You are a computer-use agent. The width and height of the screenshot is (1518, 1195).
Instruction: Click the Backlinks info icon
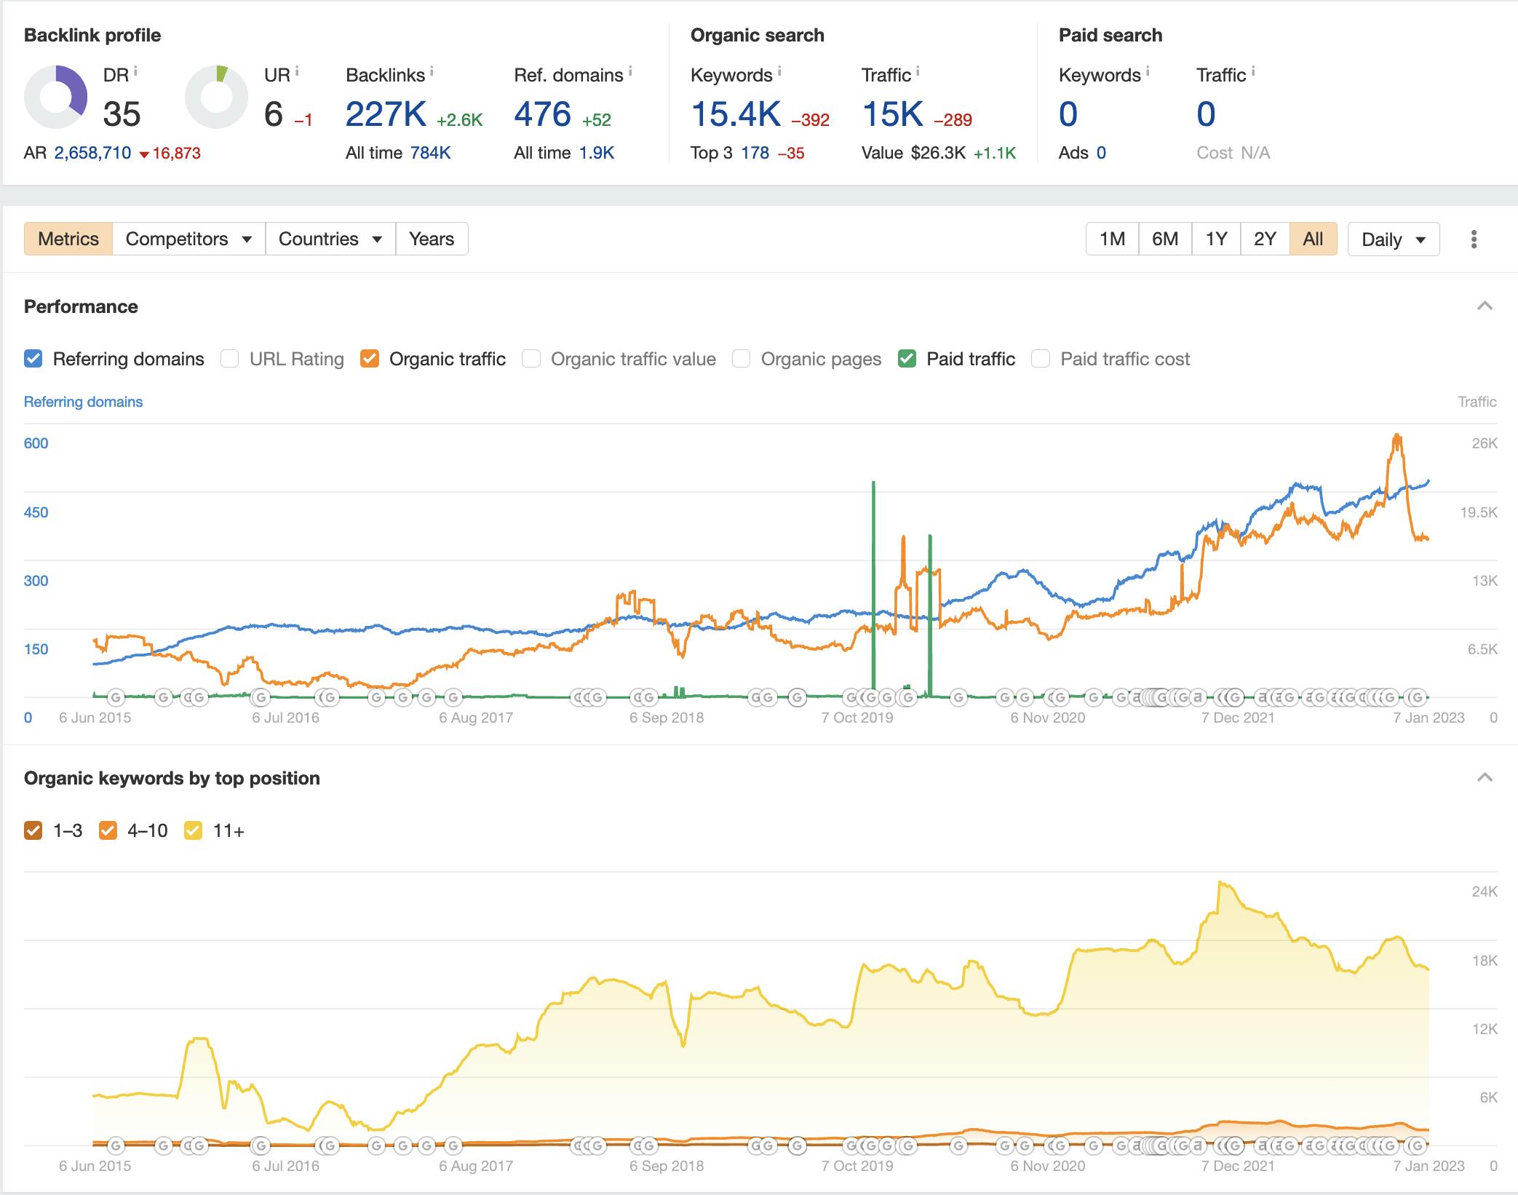432,71
